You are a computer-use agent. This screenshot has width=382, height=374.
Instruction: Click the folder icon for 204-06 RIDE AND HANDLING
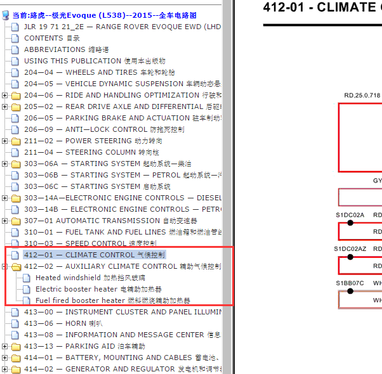[16, 95]
